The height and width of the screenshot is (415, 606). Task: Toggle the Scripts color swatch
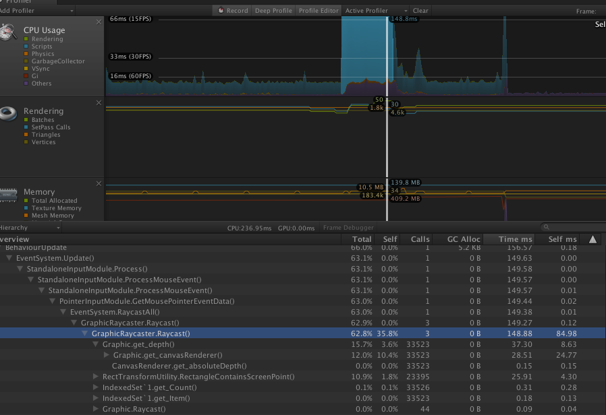point(26,46)
